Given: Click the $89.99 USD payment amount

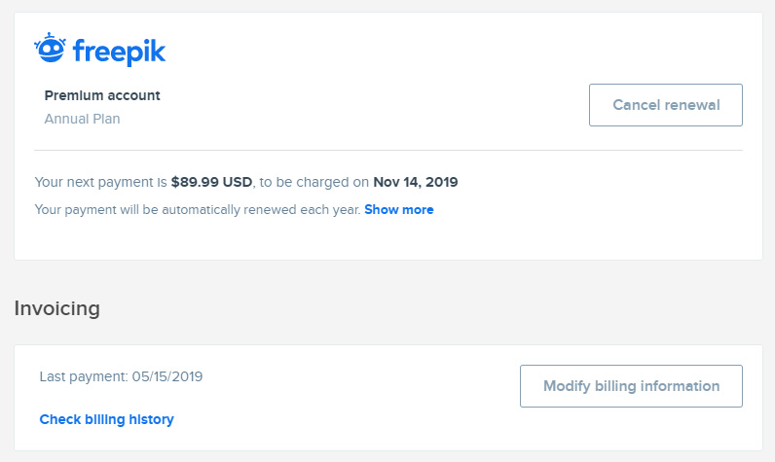Looking at the screenshot, I should click(211, 182).
